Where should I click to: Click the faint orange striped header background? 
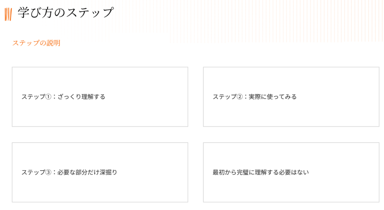262,19
